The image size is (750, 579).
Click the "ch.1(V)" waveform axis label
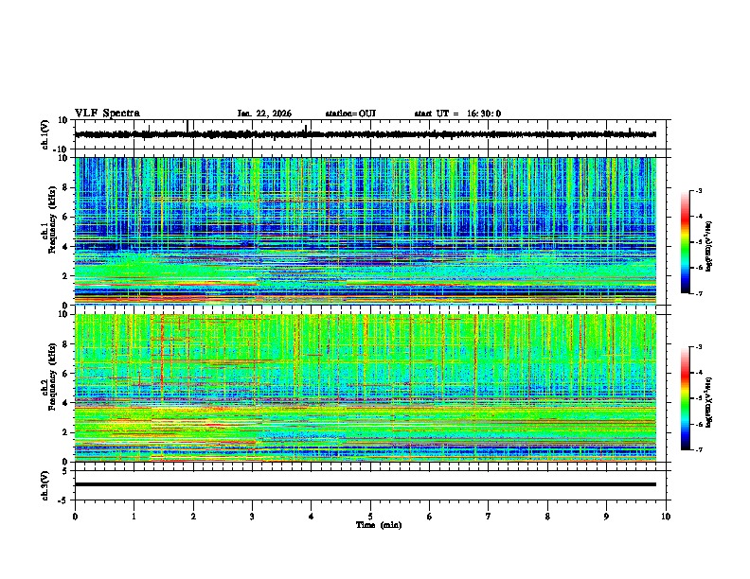pyautogui.click(x=45, y=134)
